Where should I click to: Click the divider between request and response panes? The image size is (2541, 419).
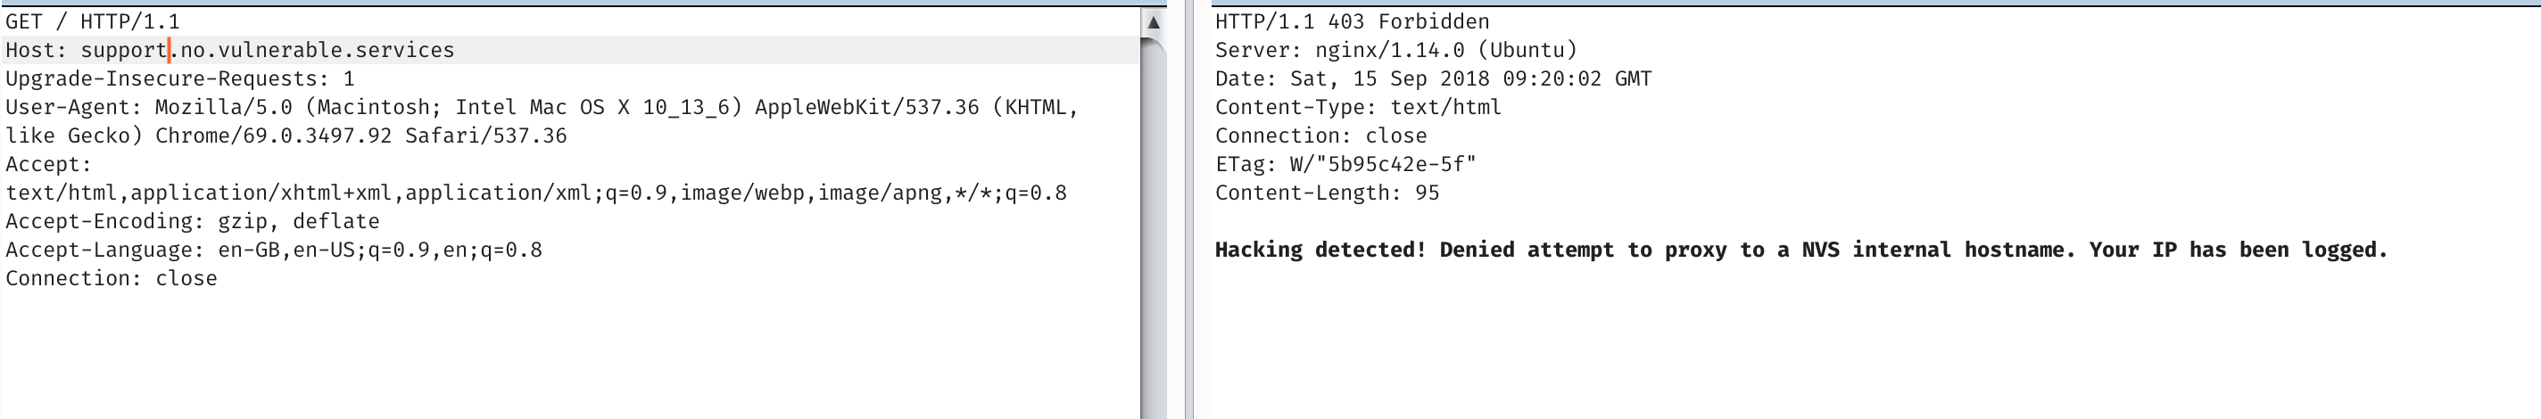pos(1188,209)
